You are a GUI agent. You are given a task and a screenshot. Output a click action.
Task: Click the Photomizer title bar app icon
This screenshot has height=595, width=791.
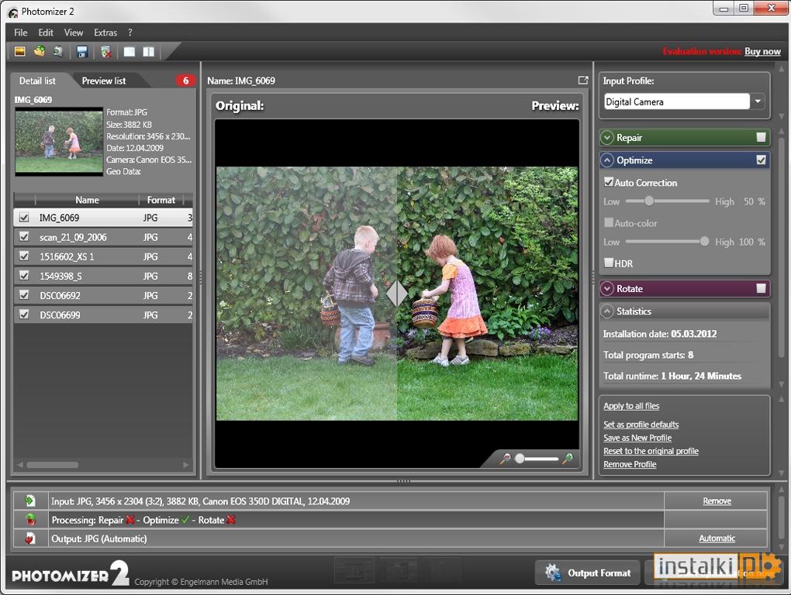pos(13,12)
